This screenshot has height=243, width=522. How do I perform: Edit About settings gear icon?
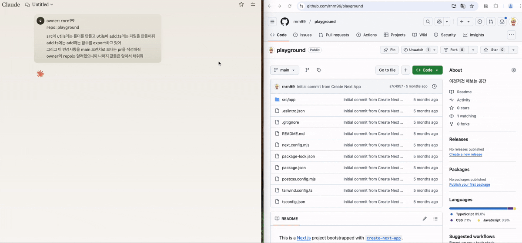514,70
